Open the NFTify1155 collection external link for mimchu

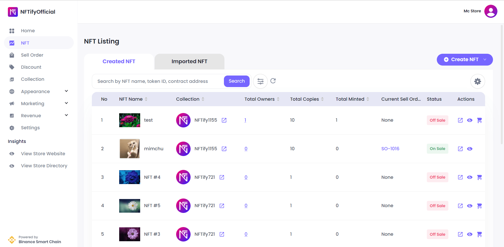click(224, 149)
